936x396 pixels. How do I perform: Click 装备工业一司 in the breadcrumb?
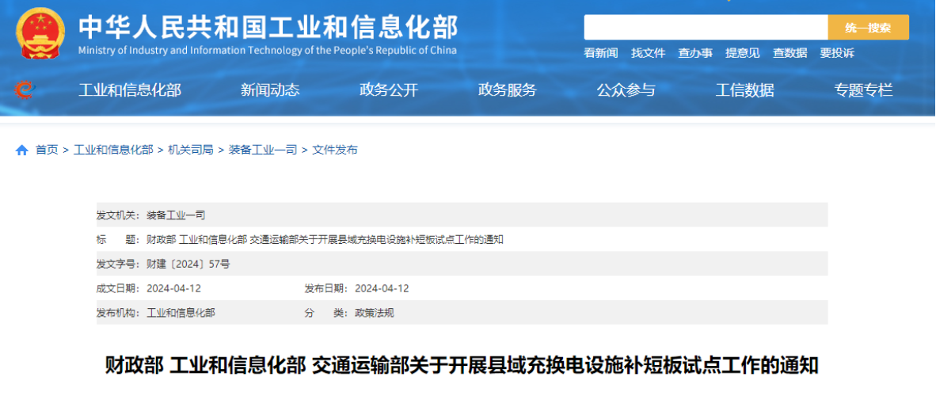pyautogui.click(x=263, y=150)
